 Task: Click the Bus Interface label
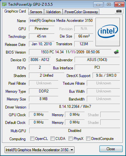63,68
